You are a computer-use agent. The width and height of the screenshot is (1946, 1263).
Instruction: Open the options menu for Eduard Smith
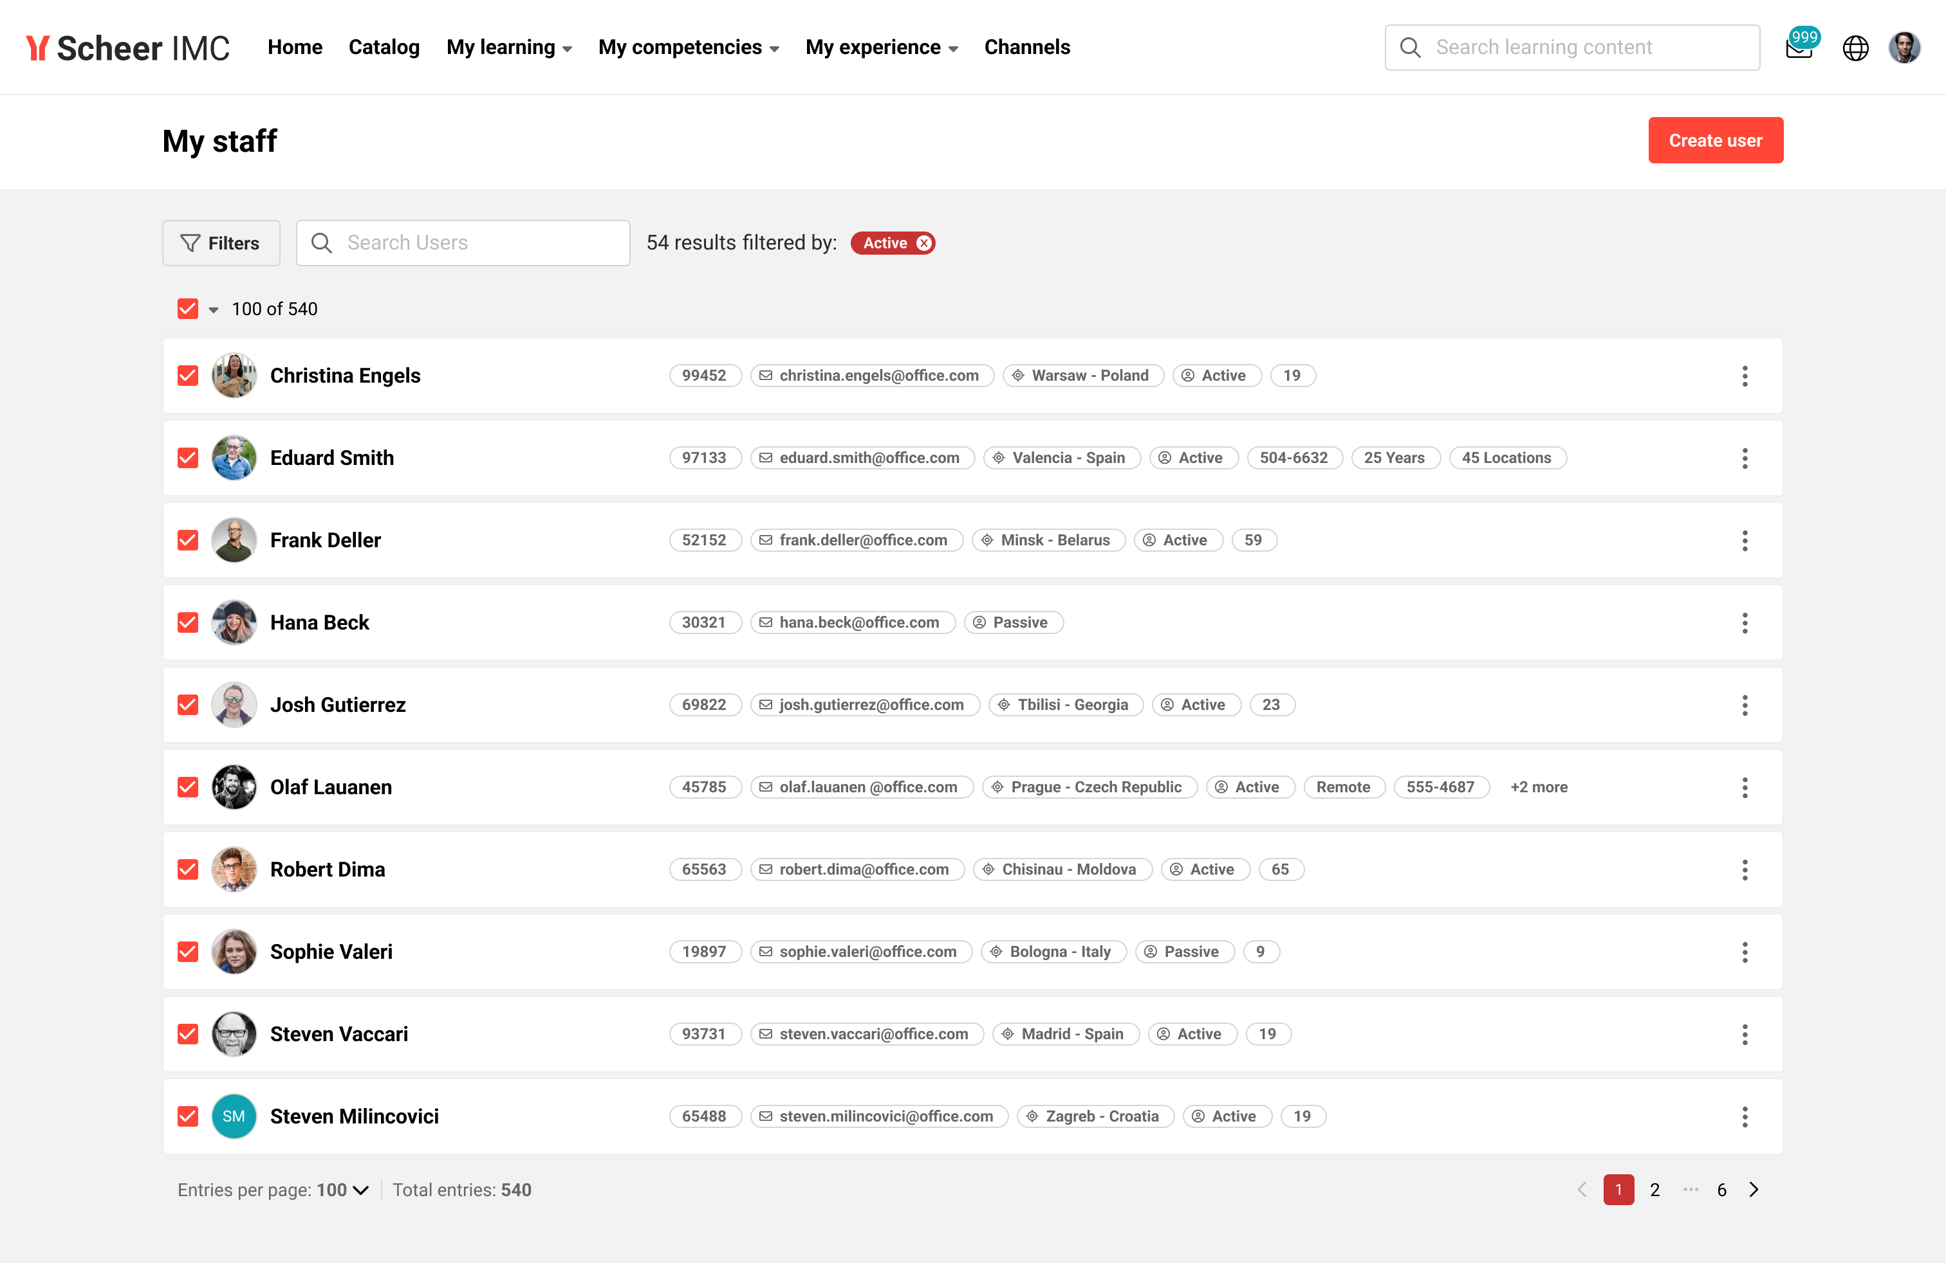[1745, 459]
